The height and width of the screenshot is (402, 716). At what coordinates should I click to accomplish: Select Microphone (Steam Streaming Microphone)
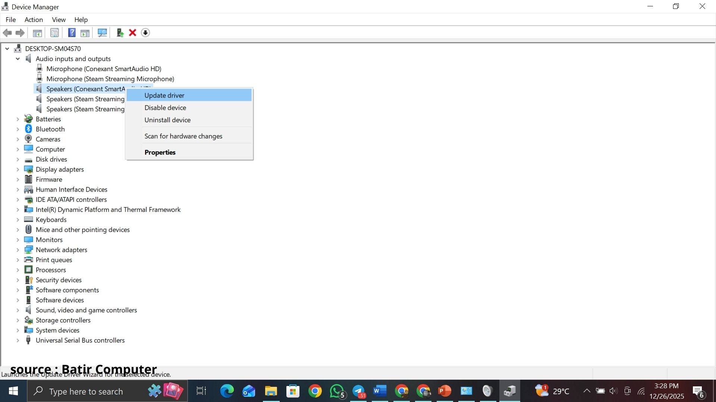tap(110, 79)
